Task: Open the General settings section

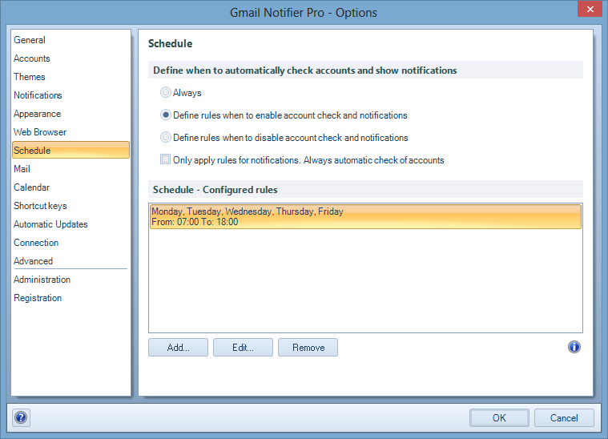Action: (x=30, y=40)
